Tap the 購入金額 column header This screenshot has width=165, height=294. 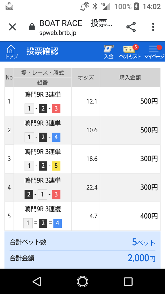tap(130, 77)
